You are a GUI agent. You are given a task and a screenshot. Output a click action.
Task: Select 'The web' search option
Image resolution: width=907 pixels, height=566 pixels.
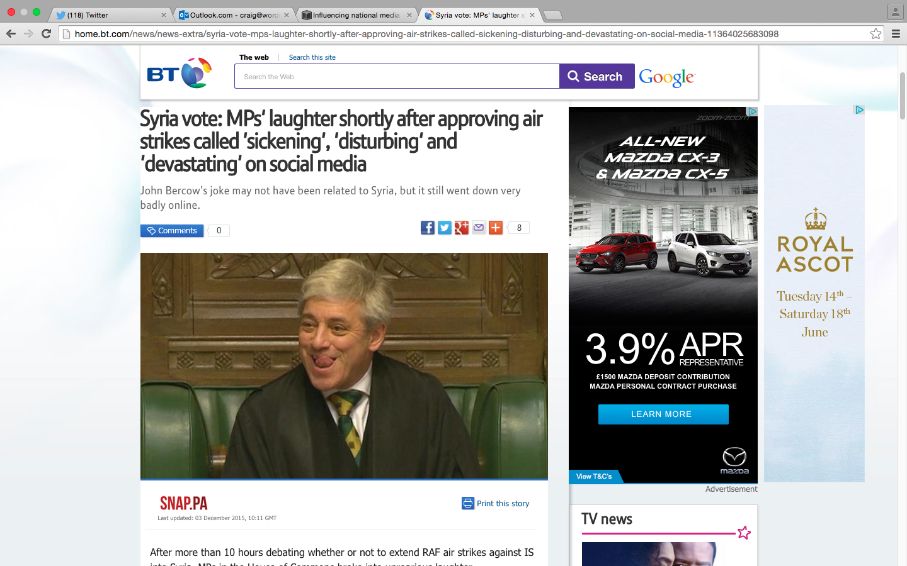[x=254, y=57]
